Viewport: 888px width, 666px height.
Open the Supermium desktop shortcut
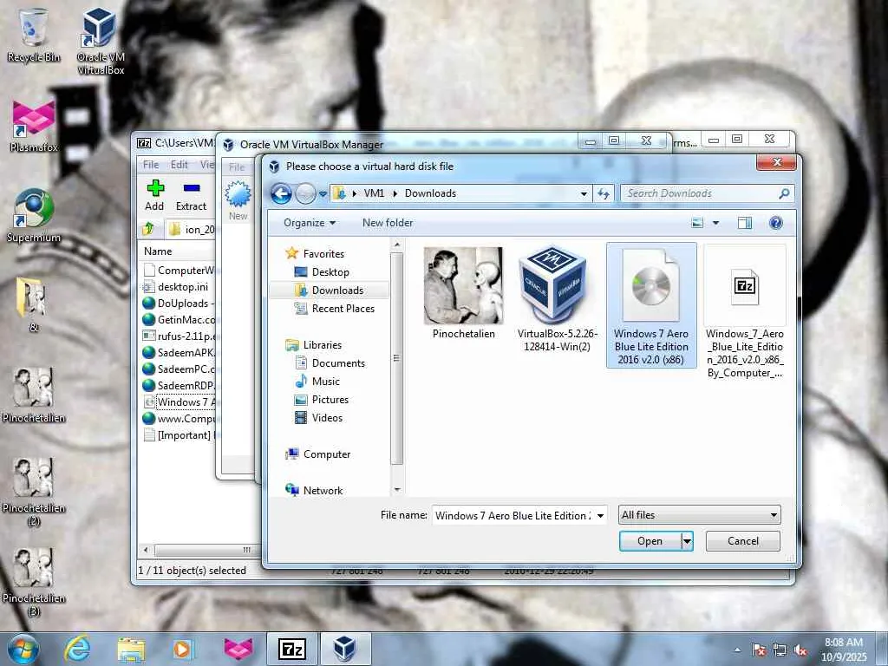coord(34,215)
